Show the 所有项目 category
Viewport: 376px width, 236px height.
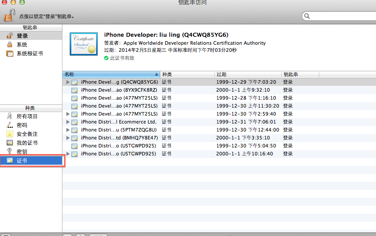tap(31, 116)
